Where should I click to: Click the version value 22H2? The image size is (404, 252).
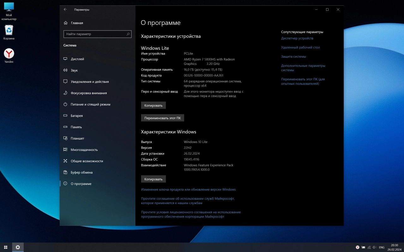click(x=188, y=148)
